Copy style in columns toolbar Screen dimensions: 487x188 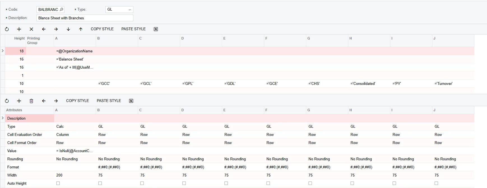(77, 101)
